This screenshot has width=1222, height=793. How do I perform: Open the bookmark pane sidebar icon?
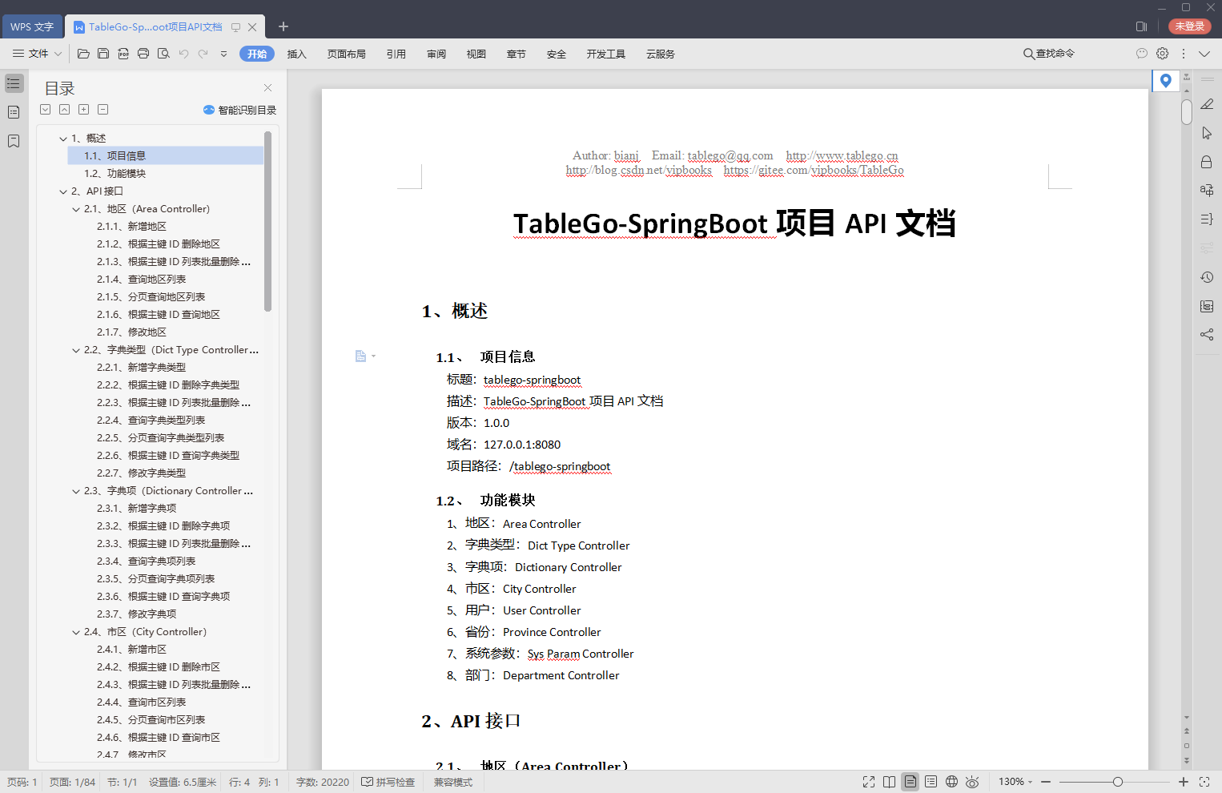click(14, 141)
